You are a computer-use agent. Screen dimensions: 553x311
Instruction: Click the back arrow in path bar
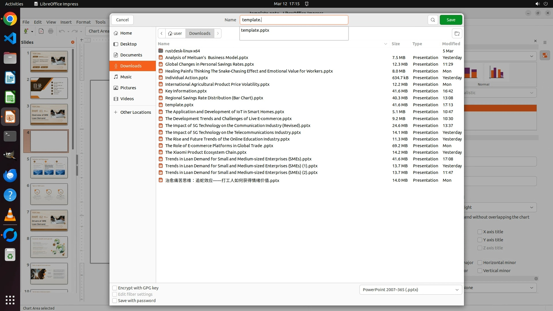(162, 33)
